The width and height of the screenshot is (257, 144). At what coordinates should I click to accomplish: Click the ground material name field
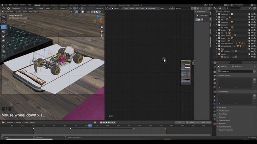pyautogui.click(x=183, y=8)
